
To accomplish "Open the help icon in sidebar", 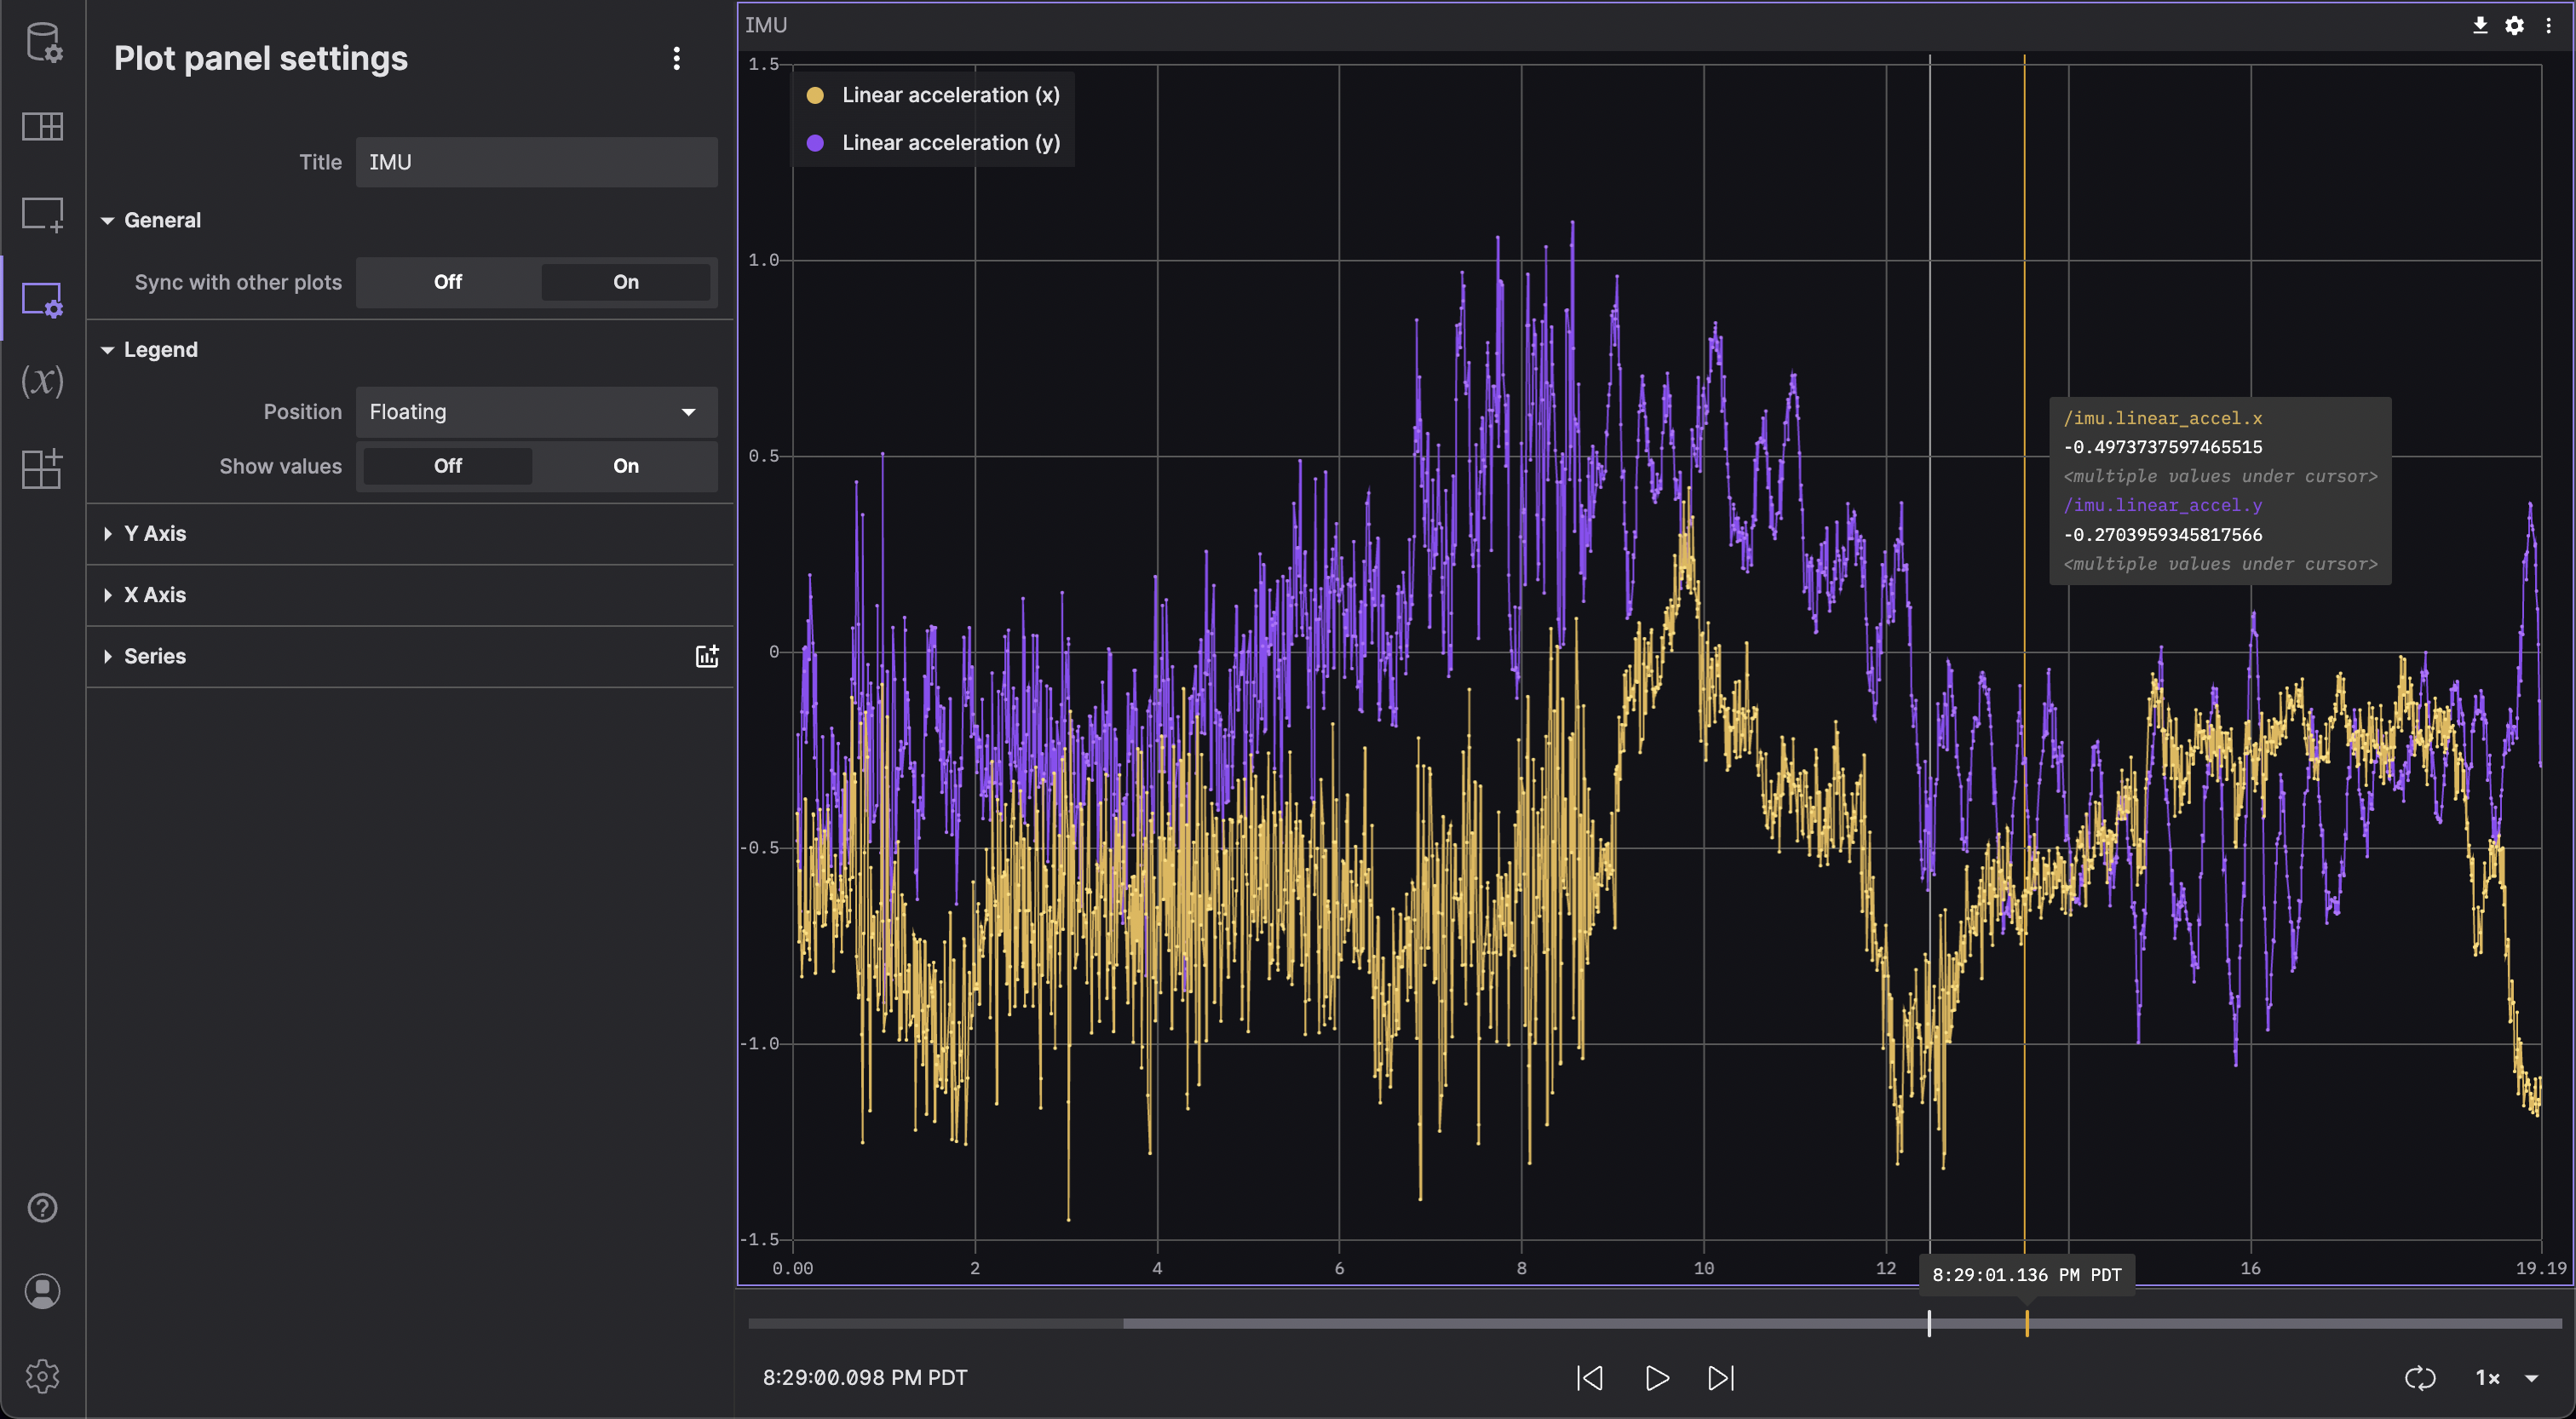I will coord(42,1208).
